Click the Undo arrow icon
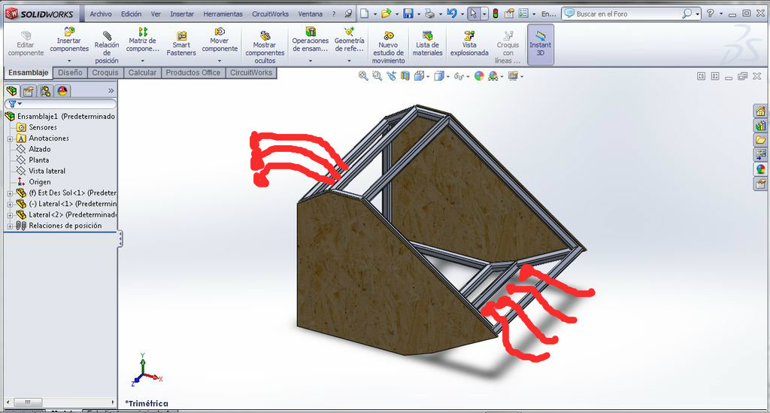The width and height of the screenshot is (770, 413). pos(452,14)
